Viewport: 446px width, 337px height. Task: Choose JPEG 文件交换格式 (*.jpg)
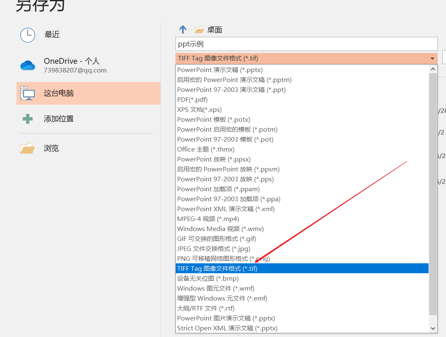pos(302,249)
